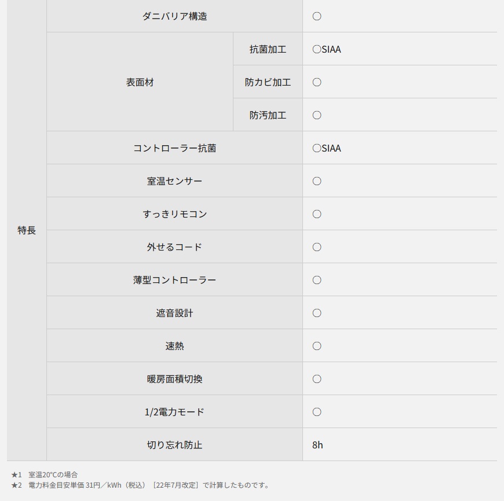This screenshot has width=504, height=501.
Task: Click the circle mark beside 1/2電力モード
Action: click(x=317, y=412)
